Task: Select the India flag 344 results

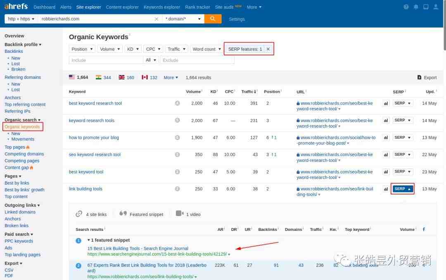Action: tap(103, 77)
